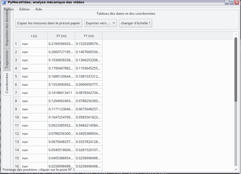Click the scrollbar up arrow
The width and height of the screenshot is (241, 174).
coord(236,35)
